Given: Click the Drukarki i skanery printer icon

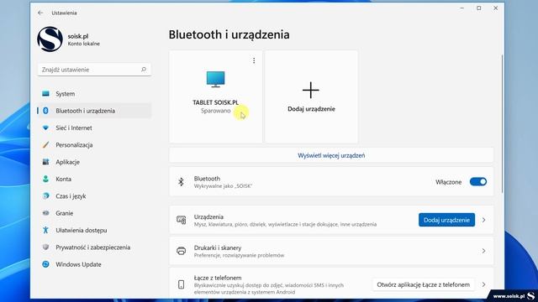Looking at the screenshot, I should (182, 251).
